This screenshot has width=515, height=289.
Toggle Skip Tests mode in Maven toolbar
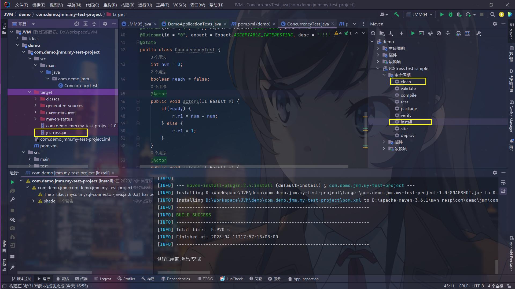pos(439,33)
